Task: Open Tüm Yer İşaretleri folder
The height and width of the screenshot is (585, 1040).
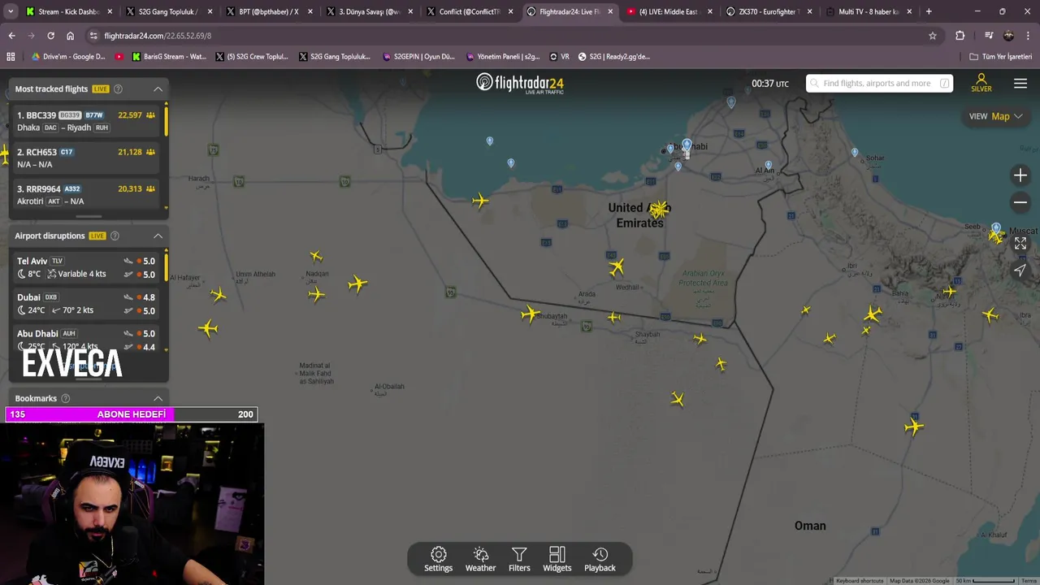Action: pyautogui.click(x=1000, y=57)
